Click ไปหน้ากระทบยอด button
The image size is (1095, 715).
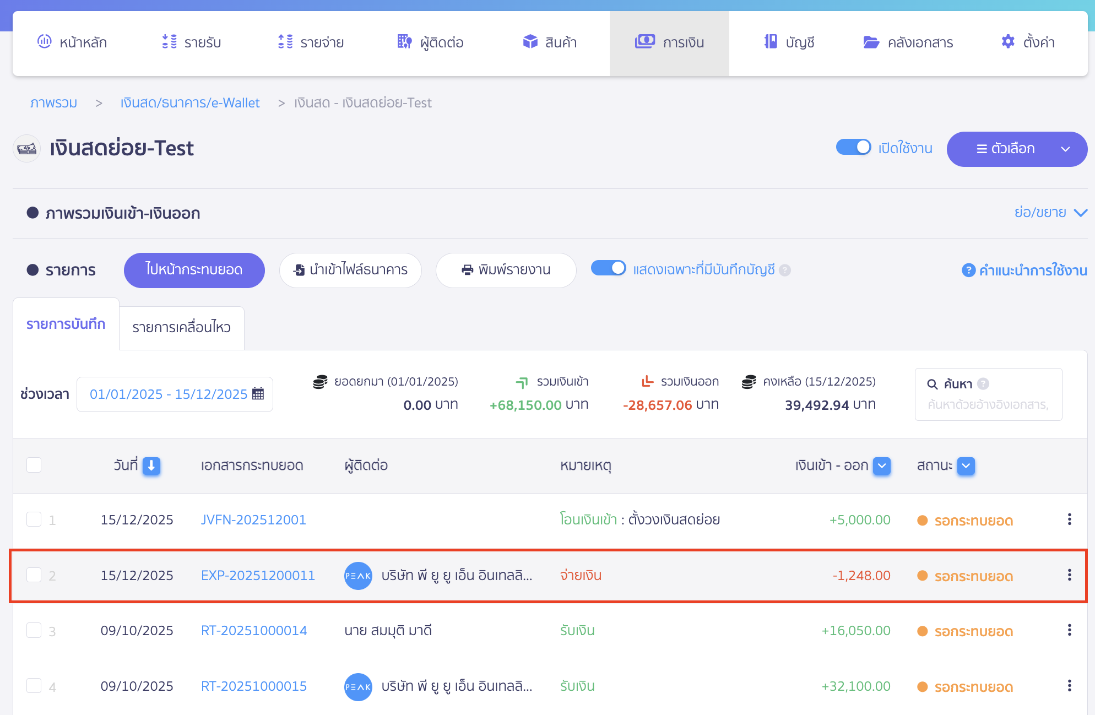click(x=194, y=270)
